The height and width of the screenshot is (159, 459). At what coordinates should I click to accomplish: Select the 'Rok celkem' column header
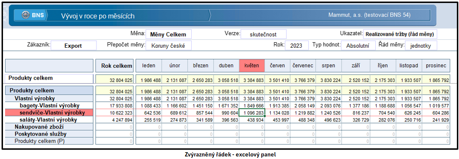115,66
